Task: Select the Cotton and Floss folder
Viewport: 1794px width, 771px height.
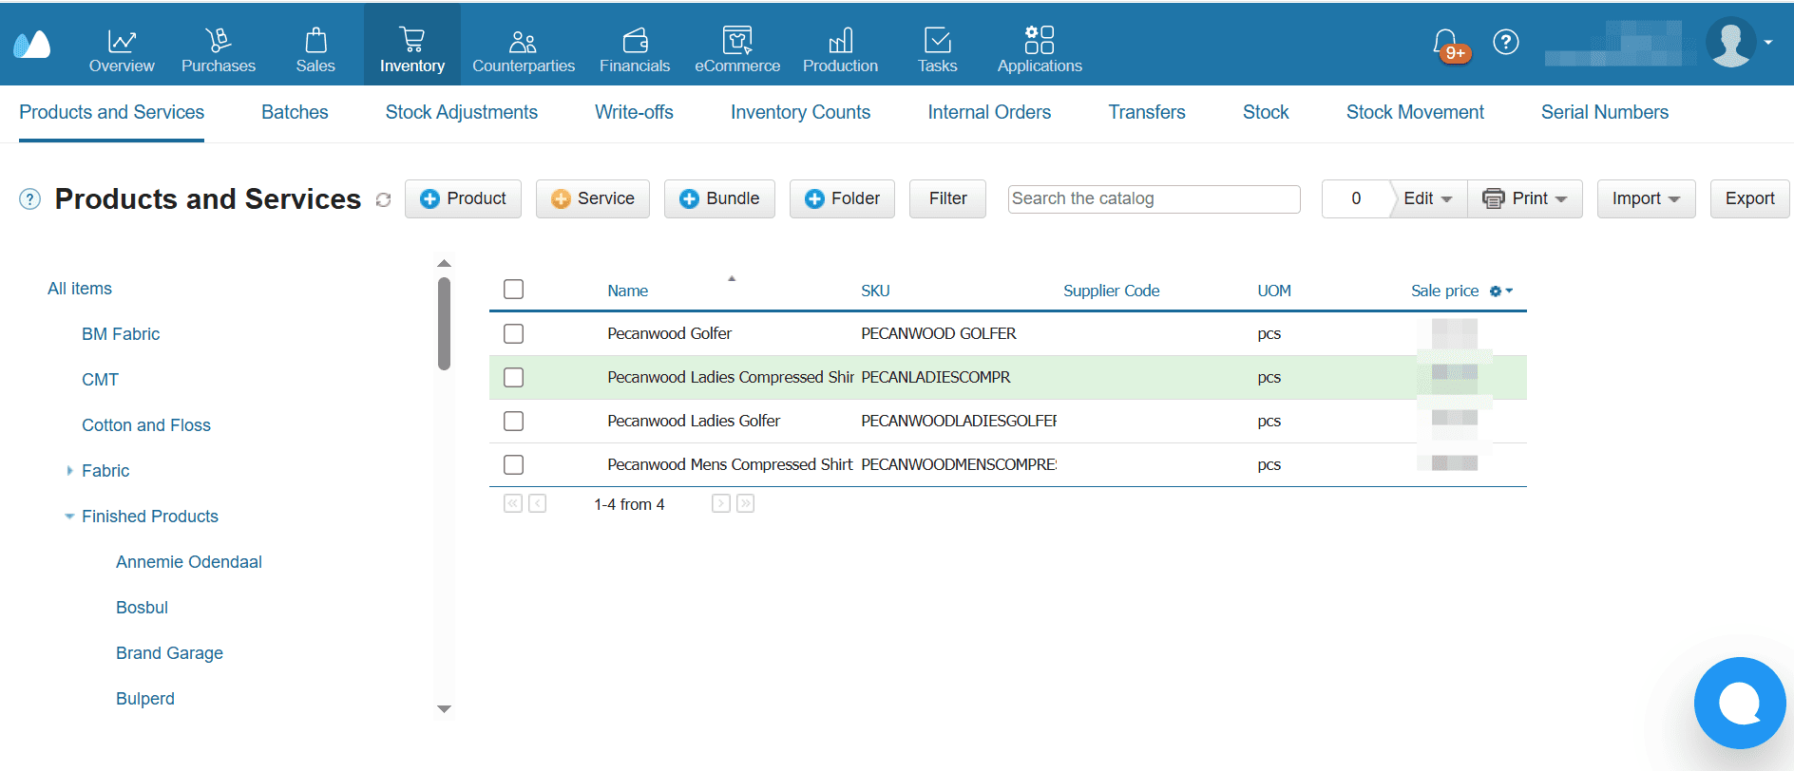Action: coord(146,425)
